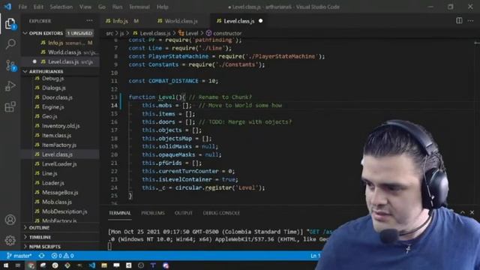Open Info.js in Open Editors list
The height and width of the screenshot is (270, 480).
pyautogui.click(x=60, y=43)
